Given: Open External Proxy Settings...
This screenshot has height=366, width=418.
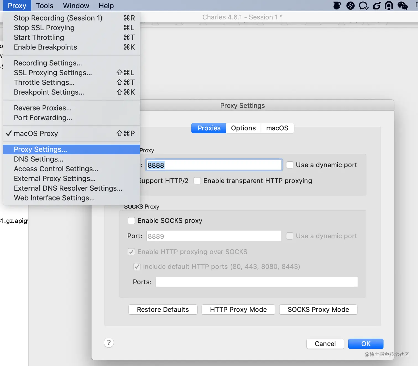Looking at the screenshot, I should point(72,178).
